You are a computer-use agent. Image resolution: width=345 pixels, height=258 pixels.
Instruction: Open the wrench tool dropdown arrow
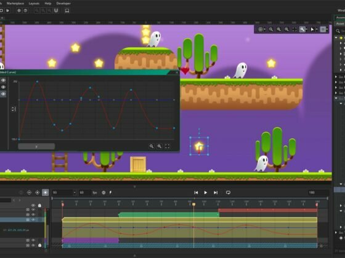pos(306,29)
